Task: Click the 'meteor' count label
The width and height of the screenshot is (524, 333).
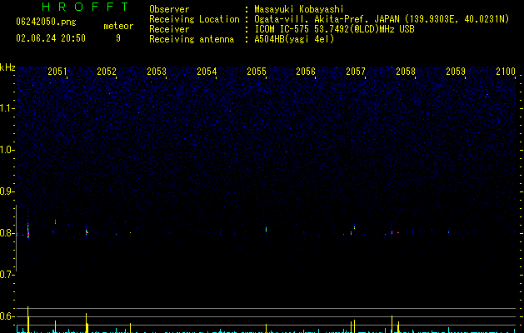Action: pyautogui.click(x=118, y=26)
